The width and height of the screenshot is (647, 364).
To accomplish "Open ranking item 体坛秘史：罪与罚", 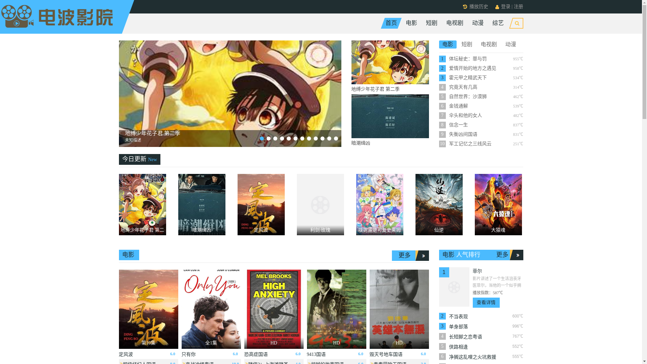I will (468, 59).
